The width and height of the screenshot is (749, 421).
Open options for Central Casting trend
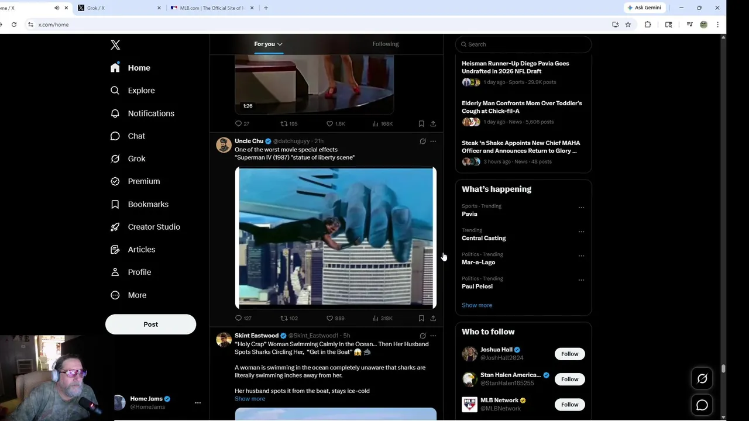point(581,232)
